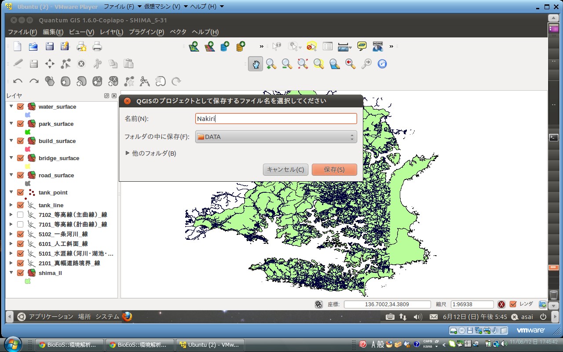This screenshot has width=563, height=352.
Task: Open the 編集(E) menu
Action: click(x=53, y=32)
